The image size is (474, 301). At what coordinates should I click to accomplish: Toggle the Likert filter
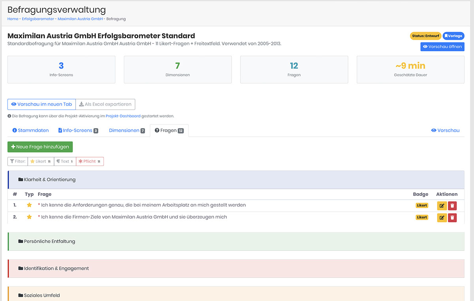(41, 162)
